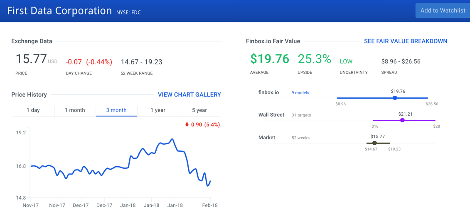Select the 5 year price tab
The width and height of the screenshot is (470, 216).
click(199, 110)
